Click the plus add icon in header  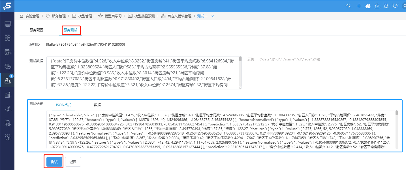(x=359, y=6)
